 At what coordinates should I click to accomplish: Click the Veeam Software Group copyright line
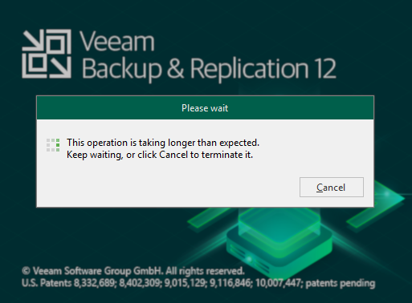tap(133, 271)
